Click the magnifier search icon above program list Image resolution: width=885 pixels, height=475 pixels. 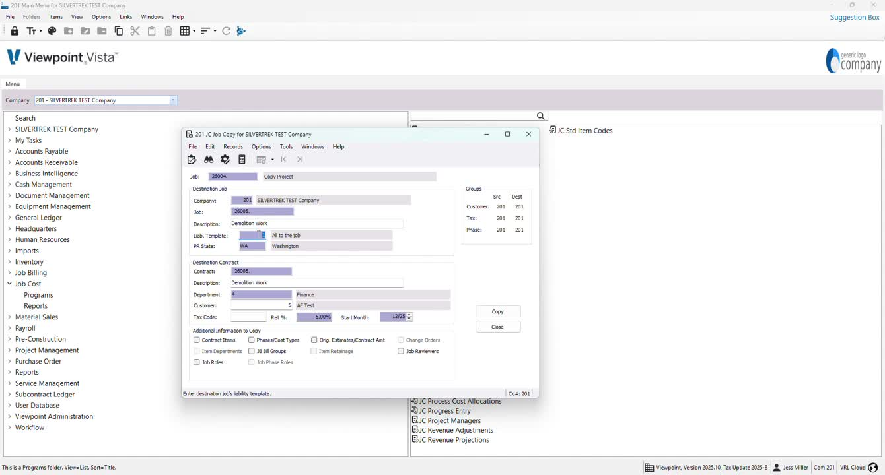click(541, 116)
